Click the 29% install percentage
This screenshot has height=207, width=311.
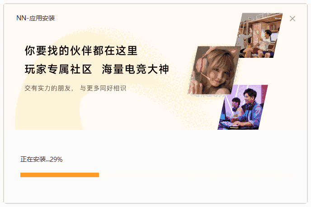point(56,159)
